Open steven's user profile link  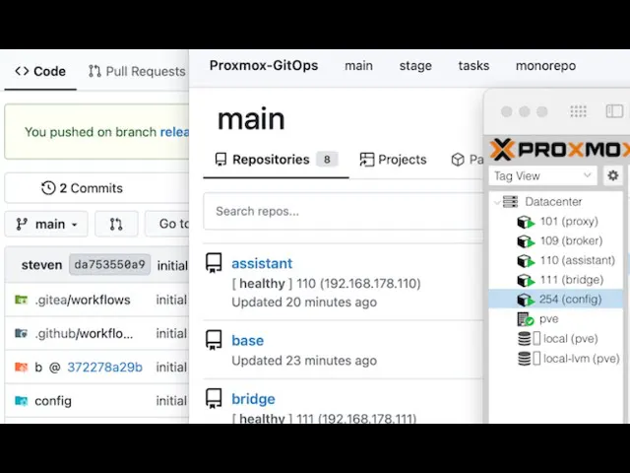tap(41, 265)
